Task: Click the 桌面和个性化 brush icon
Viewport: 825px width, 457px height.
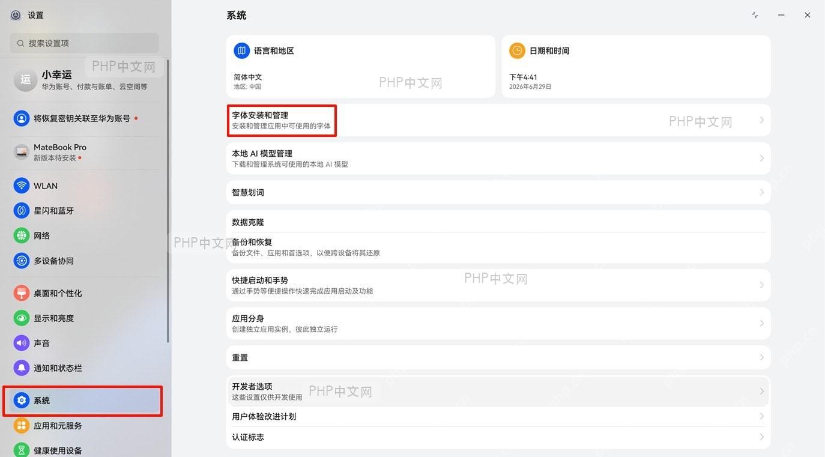Action: click(x=22, y=293)
